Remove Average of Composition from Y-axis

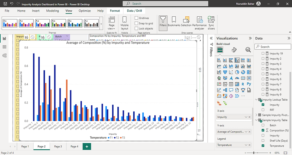click(250, 132)
